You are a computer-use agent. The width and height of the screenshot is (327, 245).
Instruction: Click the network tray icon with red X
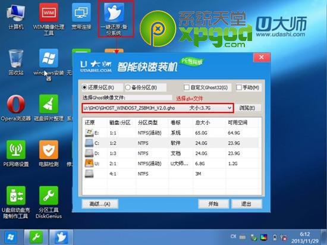[284, 237]
